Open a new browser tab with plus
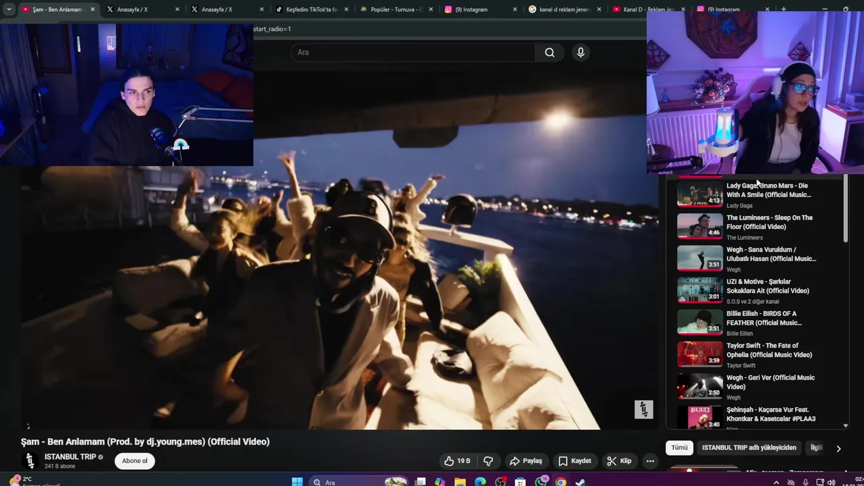 point(784,9)
